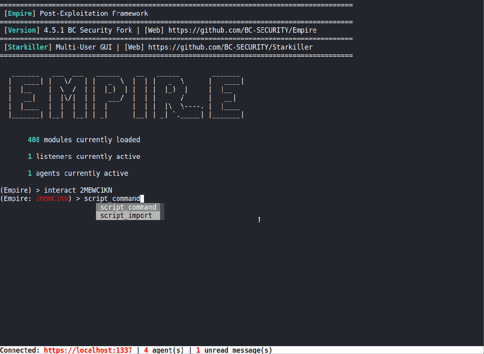Click the 408 modules loaded counter

34,139
